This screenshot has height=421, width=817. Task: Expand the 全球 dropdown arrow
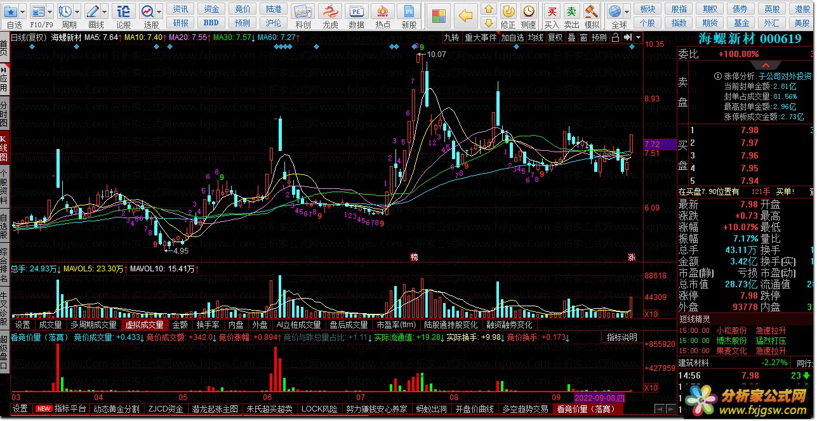click(x=627, y=11)
